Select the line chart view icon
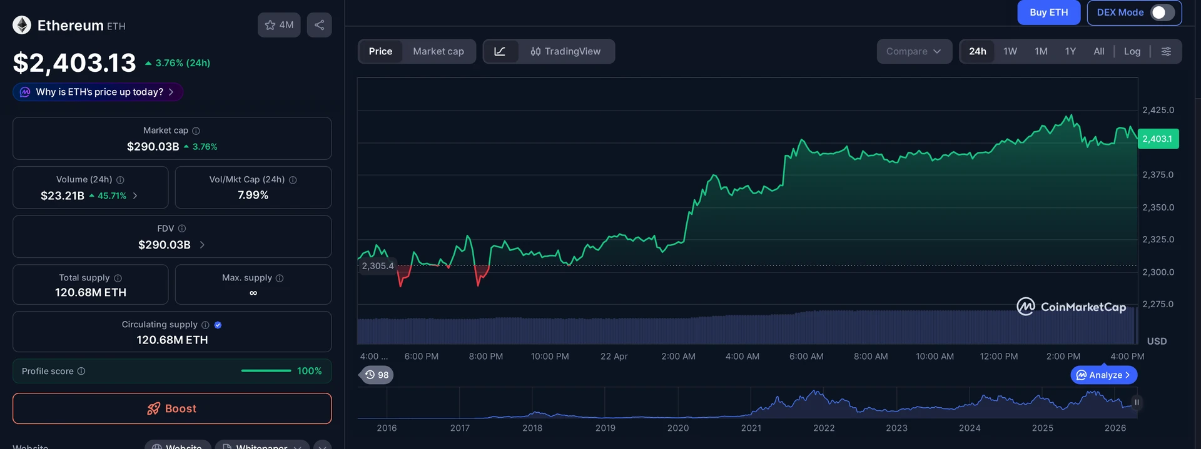Image resolution: width=1201 pixels, height=449 pixels. pos(500,51)
